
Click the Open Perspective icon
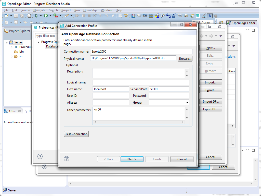click(x=221, y=23)
